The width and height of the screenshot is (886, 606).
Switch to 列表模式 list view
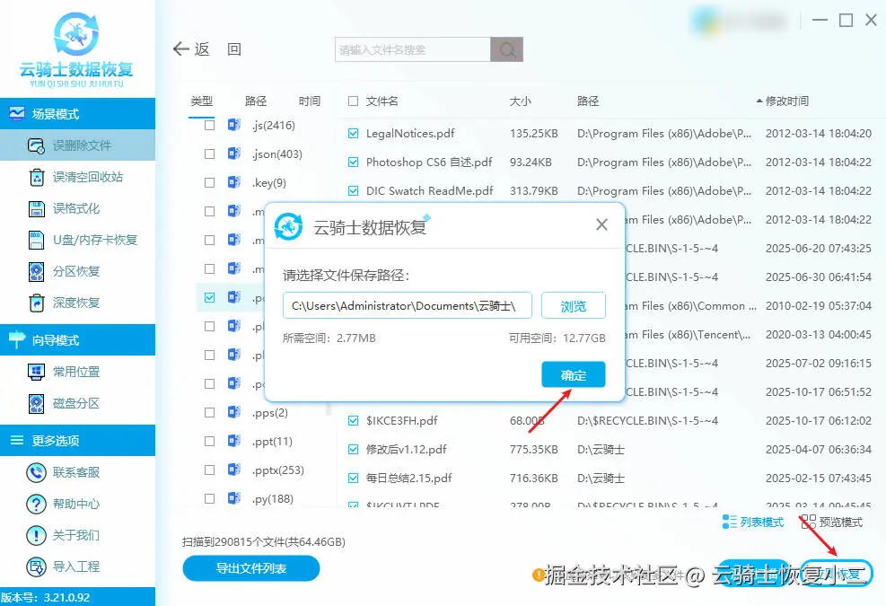[x=752, y=522]
